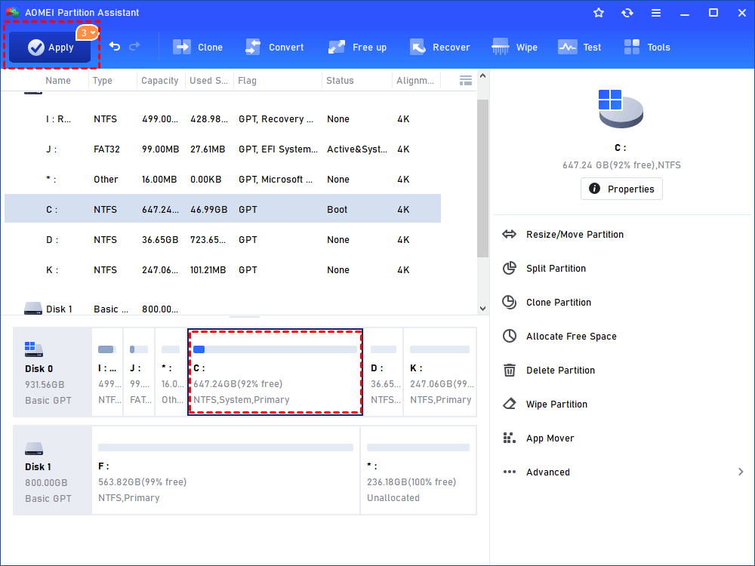755x566 pixels.
Task: Choose Wipe Partition label
Action: point(556,404)
